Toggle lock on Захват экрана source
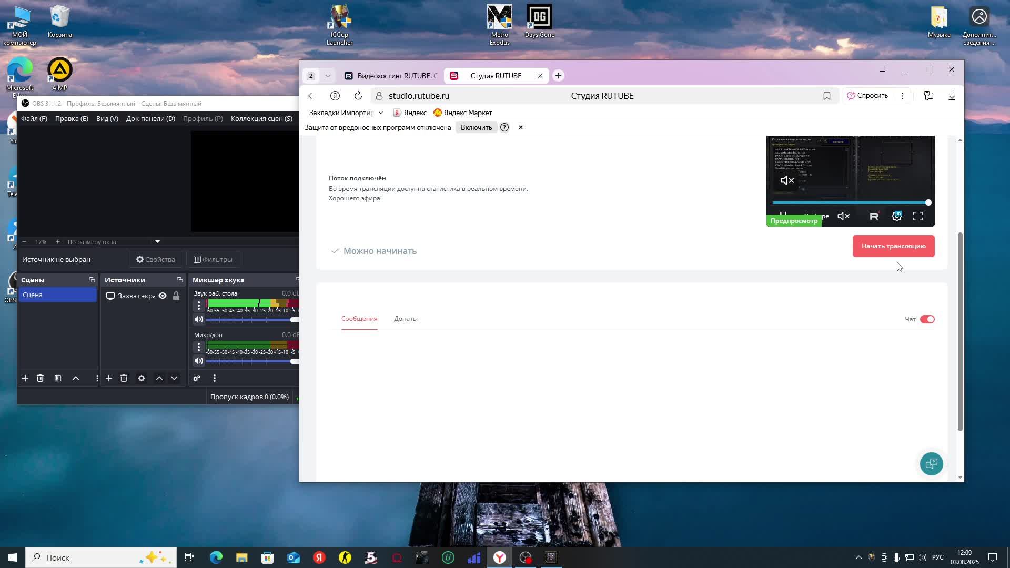1010x568 pixels. coord(176,296)
